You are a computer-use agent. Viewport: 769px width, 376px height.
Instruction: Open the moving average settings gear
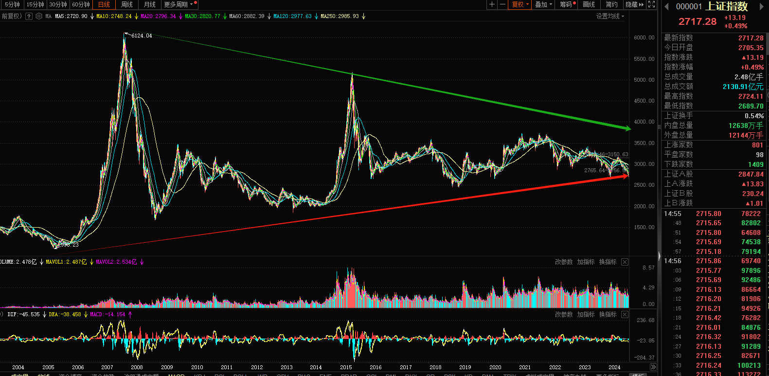point(39,16)
